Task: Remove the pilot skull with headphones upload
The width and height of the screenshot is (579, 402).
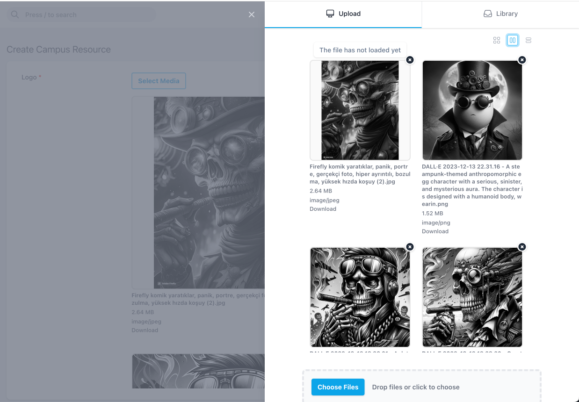Action: [410, 247]
